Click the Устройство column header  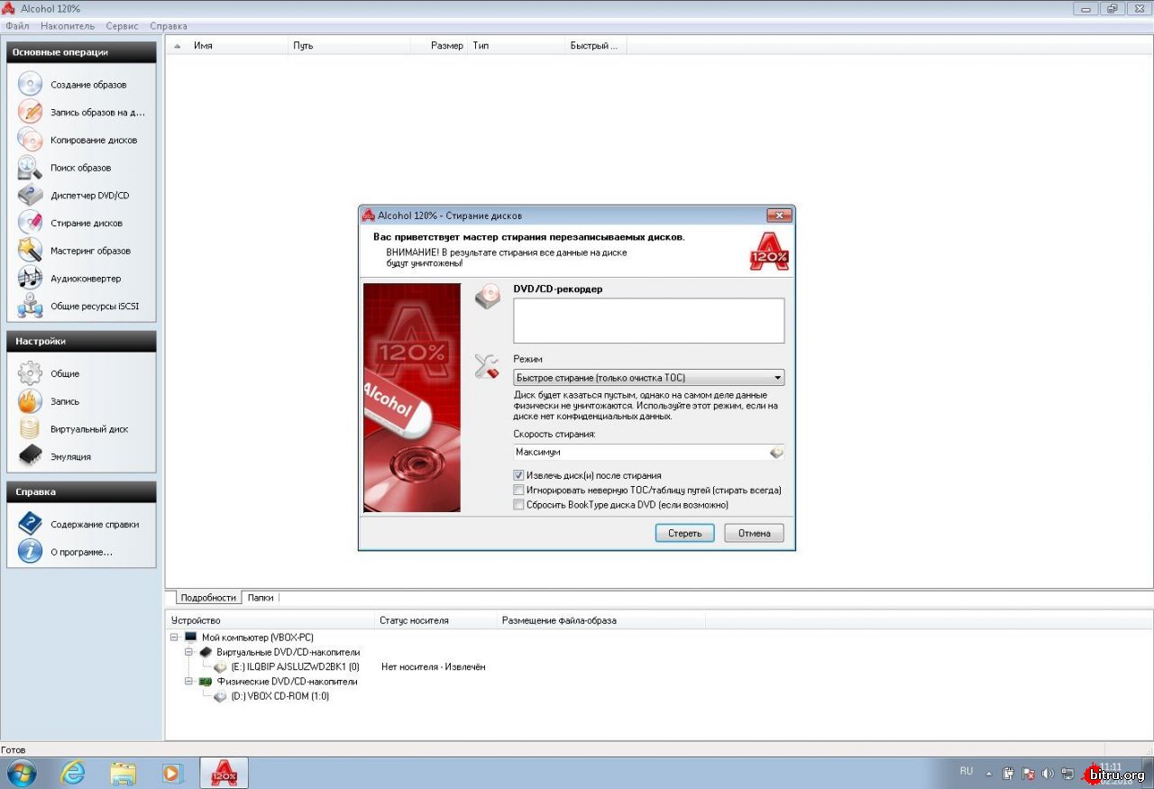[x=270, y=620]
